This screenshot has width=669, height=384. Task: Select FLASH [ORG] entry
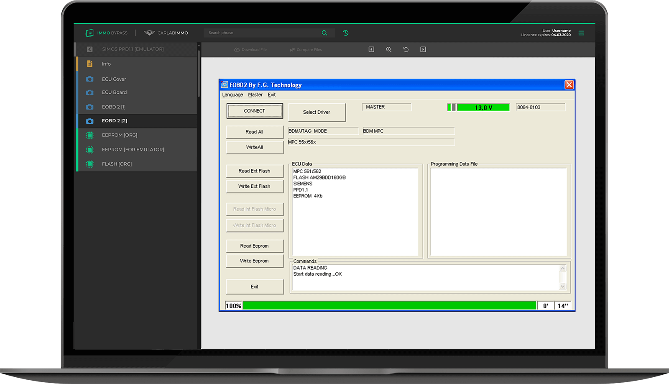pyautogui.click(x=137, y=164)
